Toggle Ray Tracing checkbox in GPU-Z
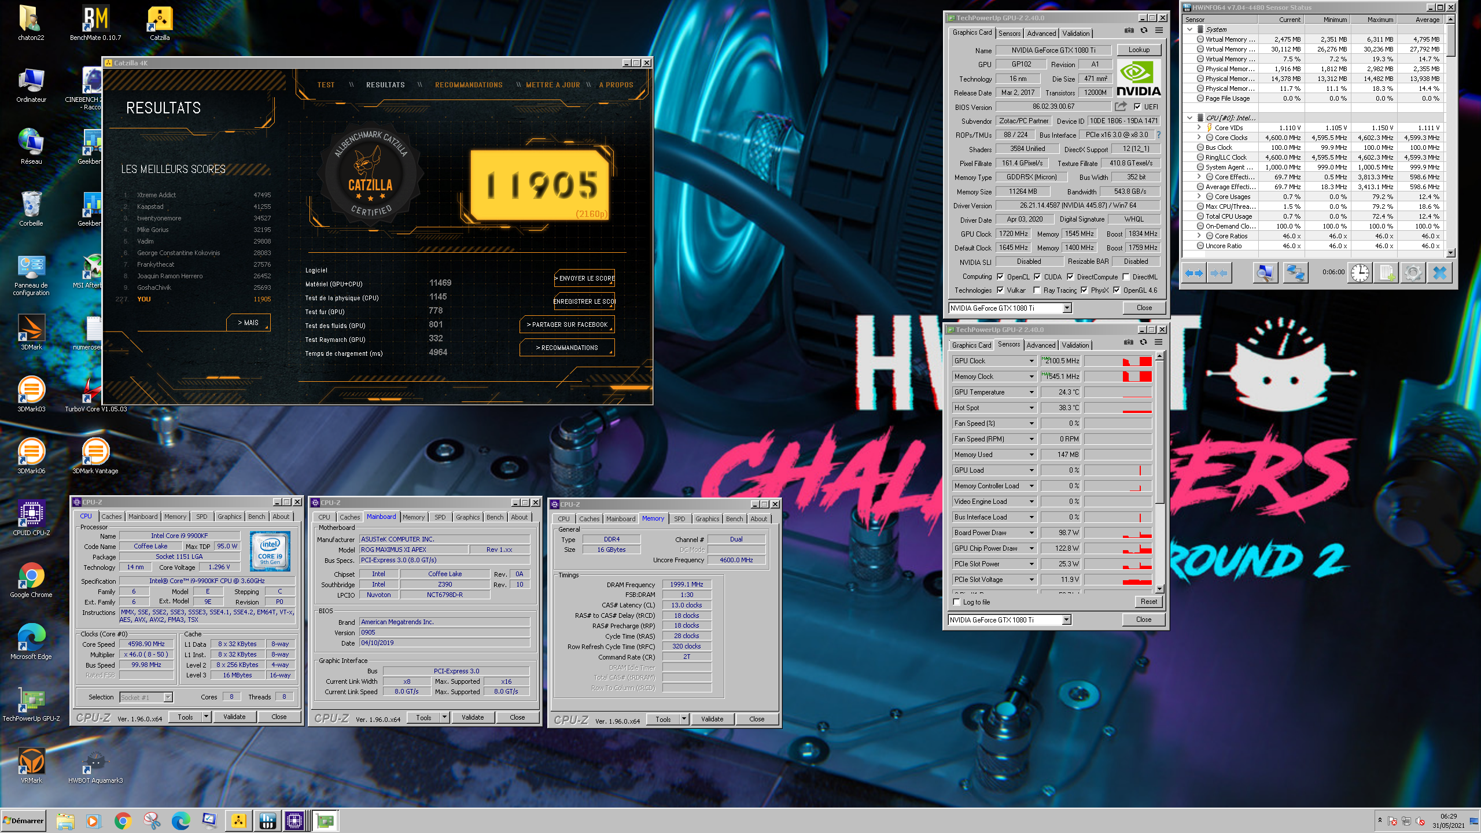Viewport: 1481px width, 833px height. tap(1037, 290)
